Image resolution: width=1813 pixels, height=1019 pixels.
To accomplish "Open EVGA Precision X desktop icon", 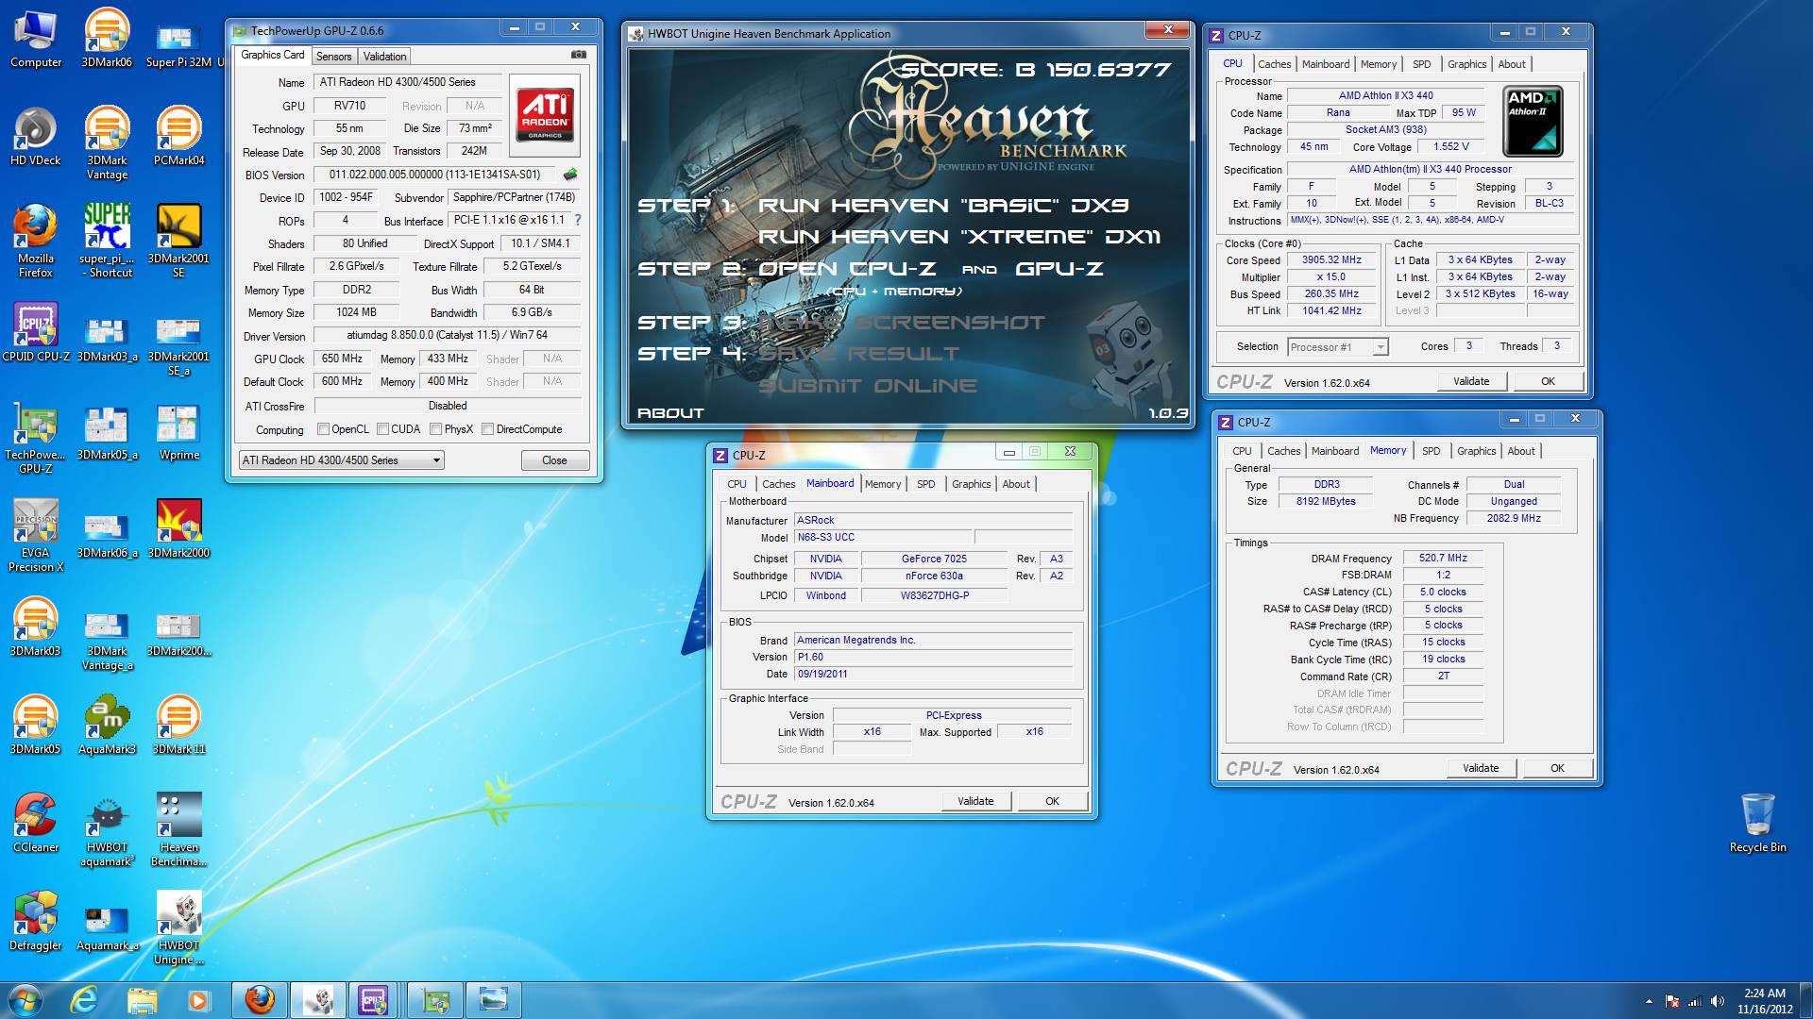I will pyautogui.click(x=35, y=535).
